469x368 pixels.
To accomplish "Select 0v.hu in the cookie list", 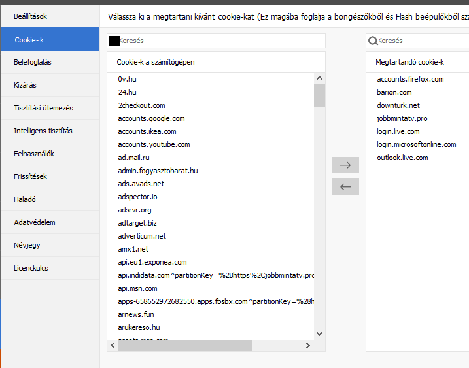I will click(x=127, y=79).
